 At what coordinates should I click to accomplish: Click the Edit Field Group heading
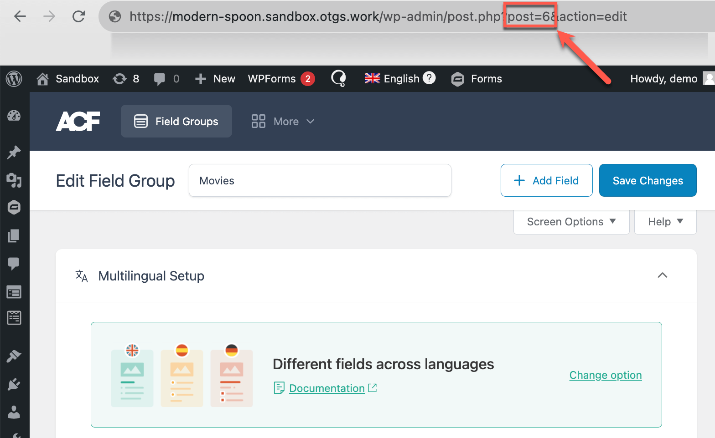pos(115,181)
